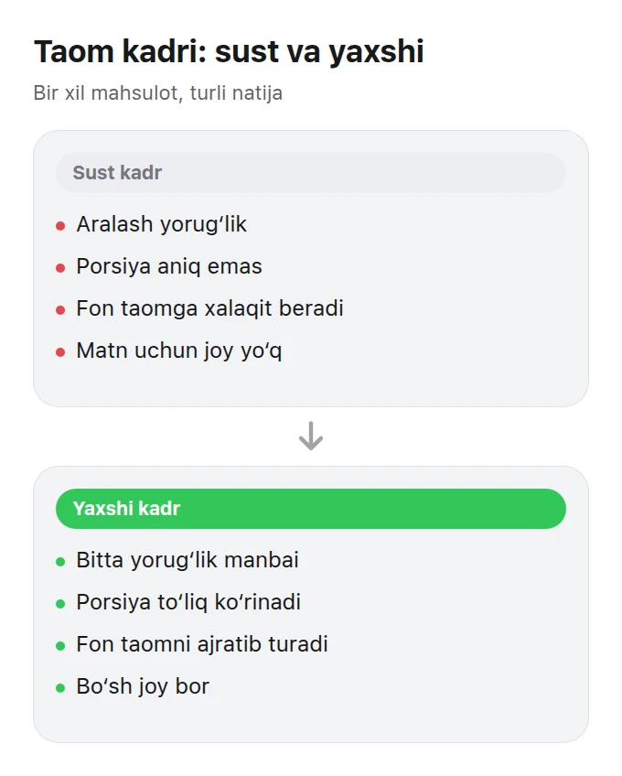
Task: Click the green bullet next to Porsiya to'liq ko'rinadi
Action: click(60, 604)
